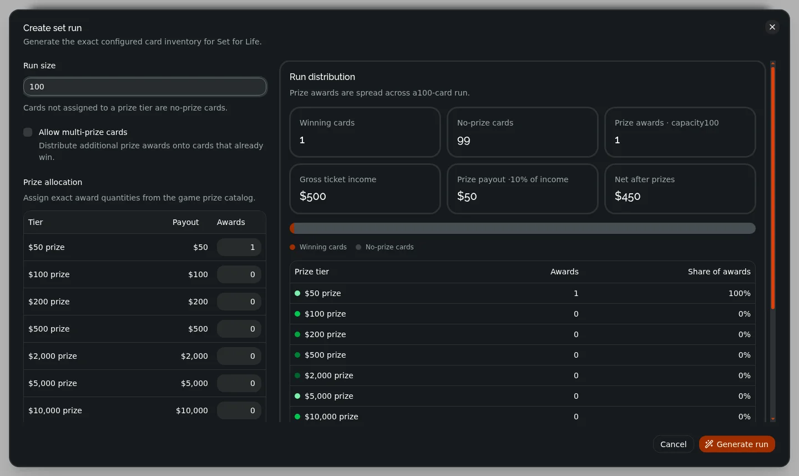Image resolution: width=799 pixels, height=476 pixels.
Task: Click the Run distribution heading
Action: click(322, 77)
